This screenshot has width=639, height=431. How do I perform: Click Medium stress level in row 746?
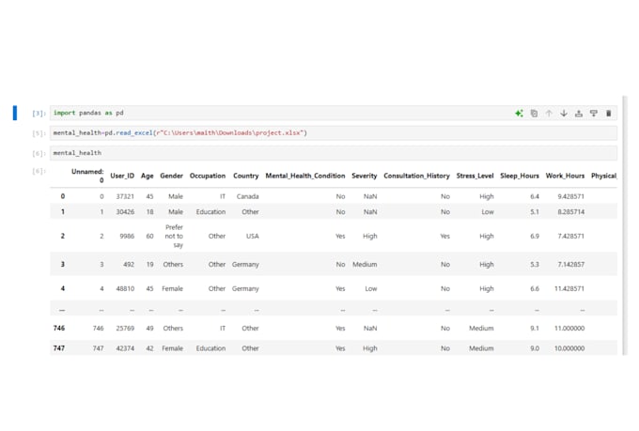[481, 329]
